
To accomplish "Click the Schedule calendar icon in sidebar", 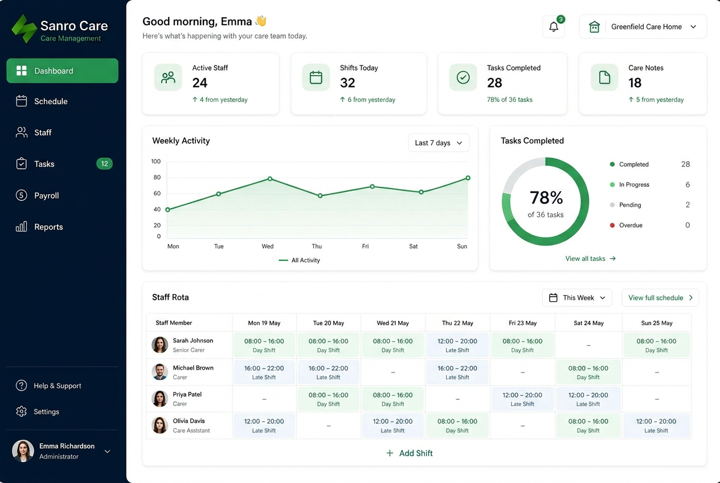I will [x=22, y=101].
